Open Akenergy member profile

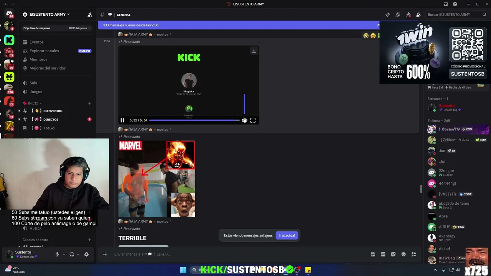click(x=456, y=238)
